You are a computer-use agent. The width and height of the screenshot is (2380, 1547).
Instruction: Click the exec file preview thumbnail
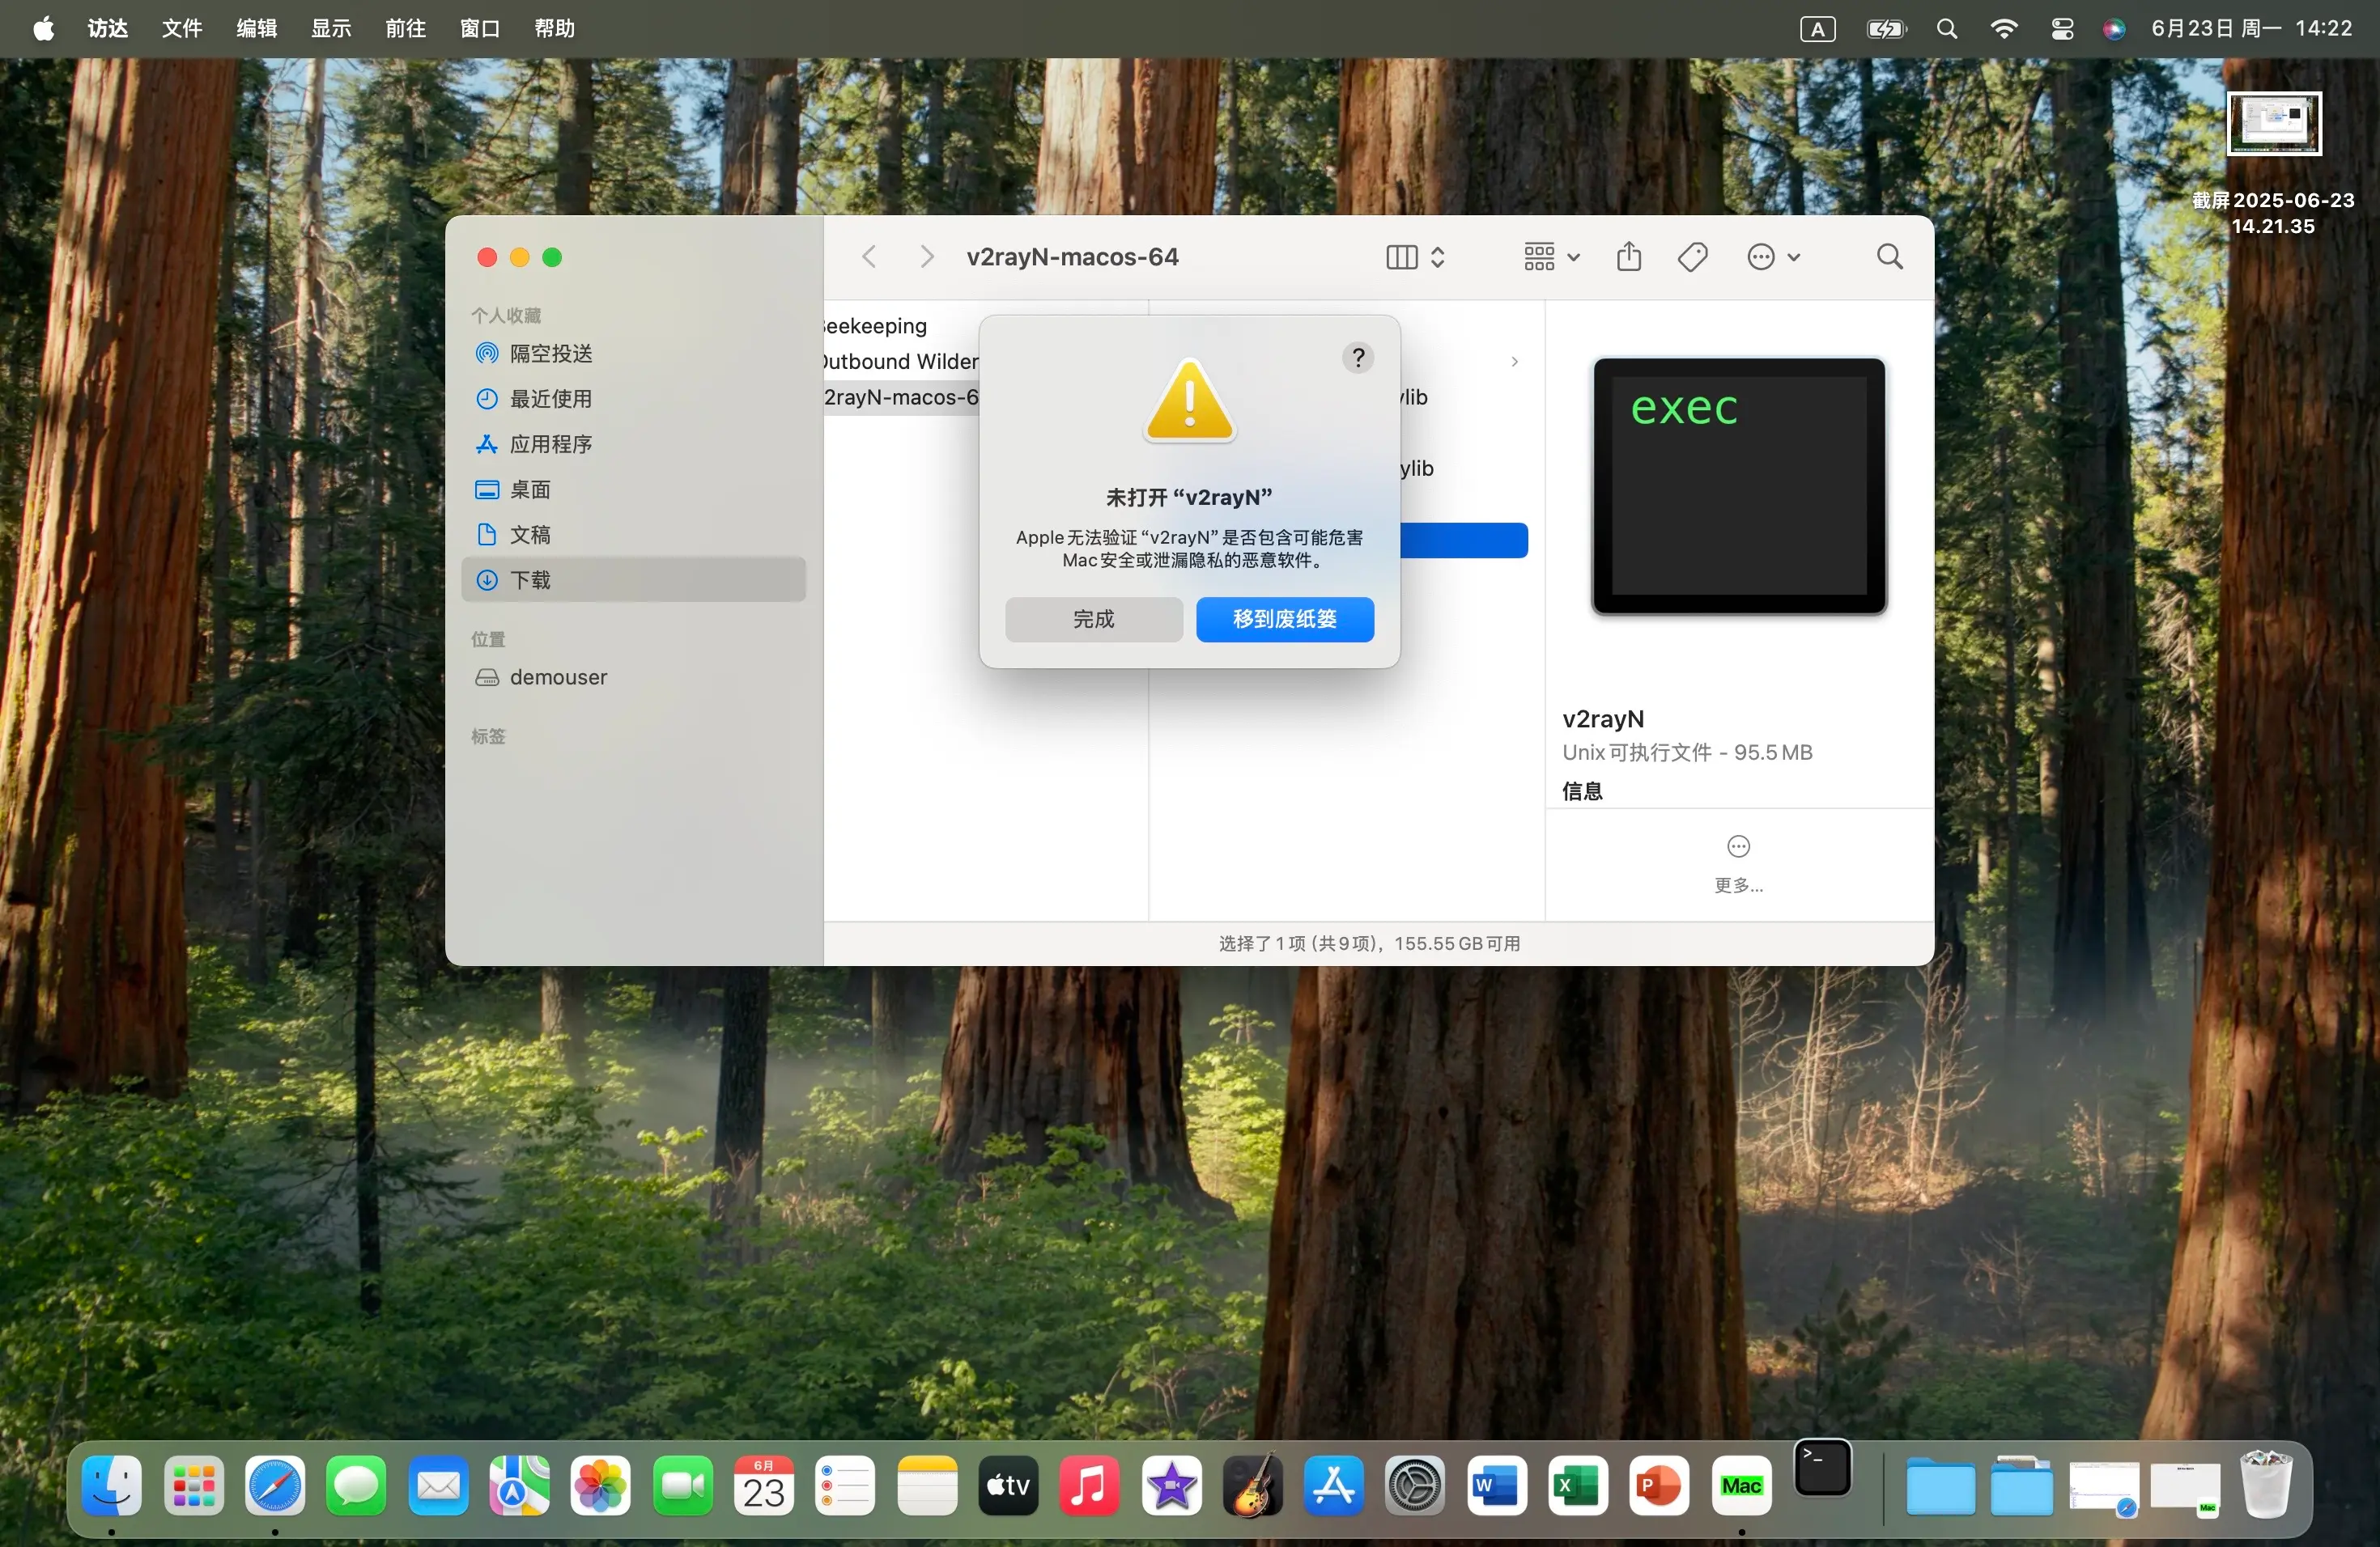[x=1738, y=485]
